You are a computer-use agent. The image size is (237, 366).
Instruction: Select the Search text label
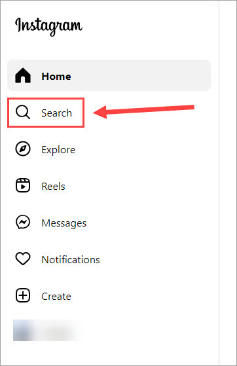tap(56, 113)
